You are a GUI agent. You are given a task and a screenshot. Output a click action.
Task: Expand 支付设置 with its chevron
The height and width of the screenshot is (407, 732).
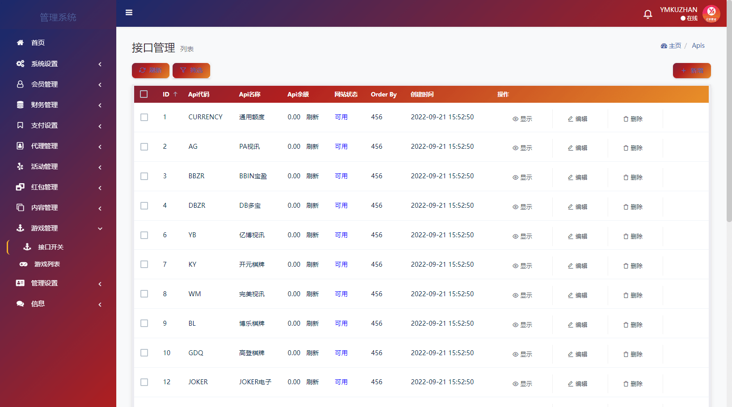tap(100, 126)
